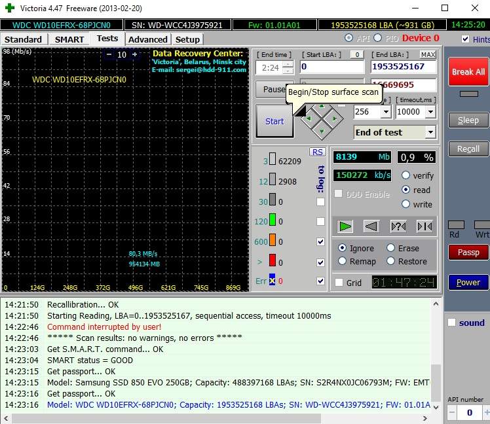Toggle log checkbox for Err blocks

(320, 281)
